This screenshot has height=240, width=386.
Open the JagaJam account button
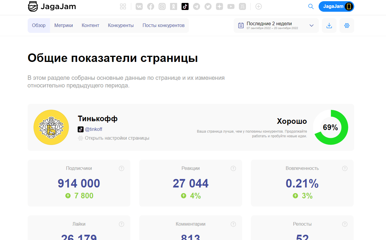(x=336, y=6)
